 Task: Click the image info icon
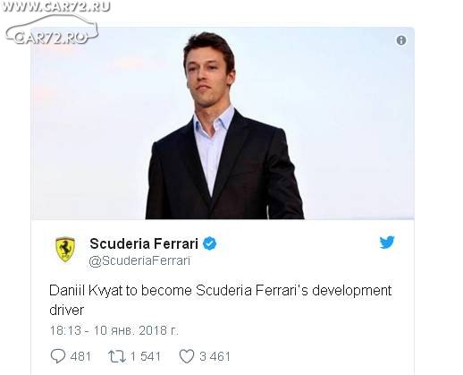tap(401, 40)
